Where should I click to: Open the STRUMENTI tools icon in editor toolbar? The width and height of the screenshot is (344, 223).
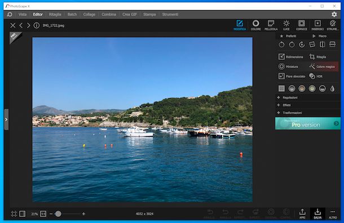(333, 25)
